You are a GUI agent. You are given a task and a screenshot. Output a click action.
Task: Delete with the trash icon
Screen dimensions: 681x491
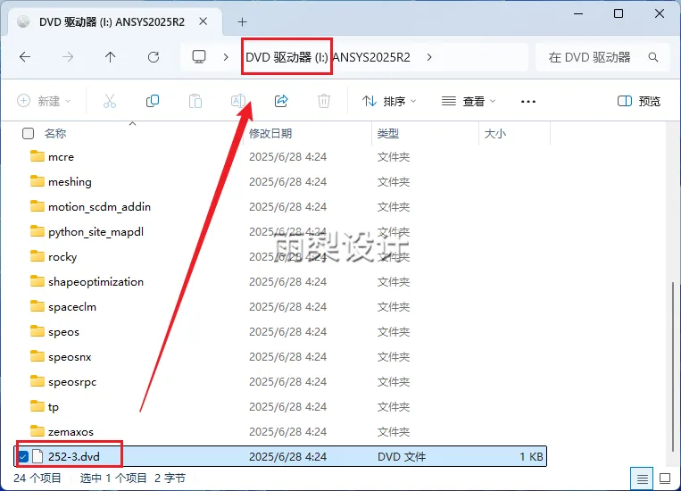point(324,101)
